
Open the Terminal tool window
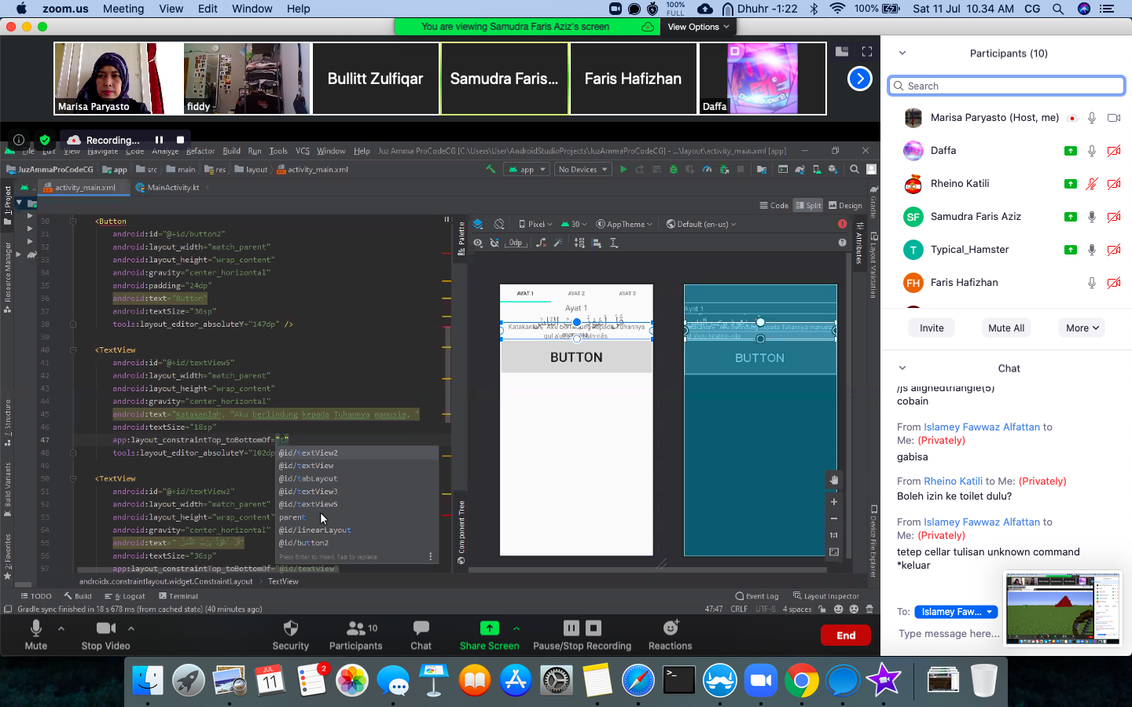point(178,596)
